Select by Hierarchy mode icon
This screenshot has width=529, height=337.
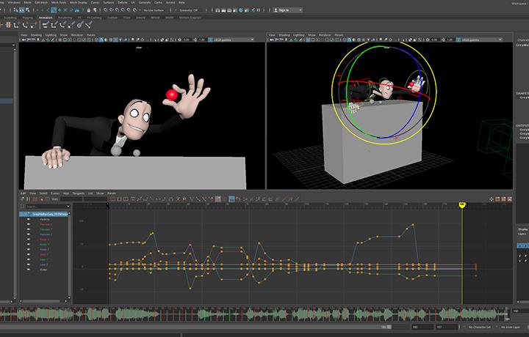coord(15,10)
